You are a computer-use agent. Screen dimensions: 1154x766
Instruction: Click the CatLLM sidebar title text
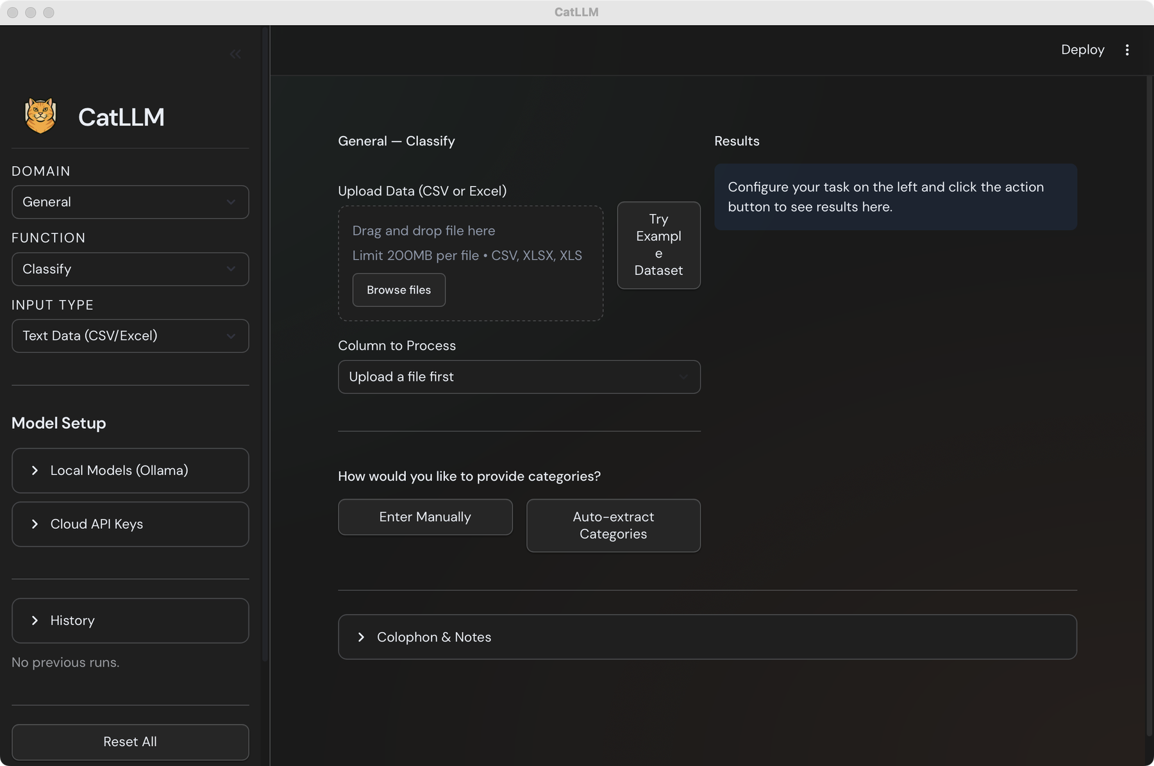(121, 117)
